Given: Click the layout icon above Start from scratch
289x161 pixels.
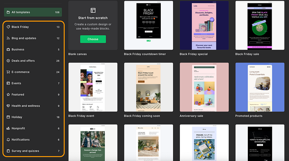Looking at the screenshot, I should click(93, 10).
